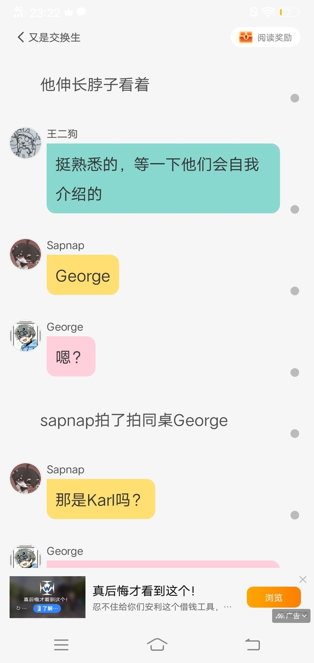Screen dimensions: 314x663
Task: Close the ad with the X icon
Action: click(303, 580)
